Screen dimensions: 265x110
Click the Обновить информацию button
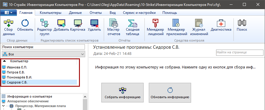pos(170,93)
